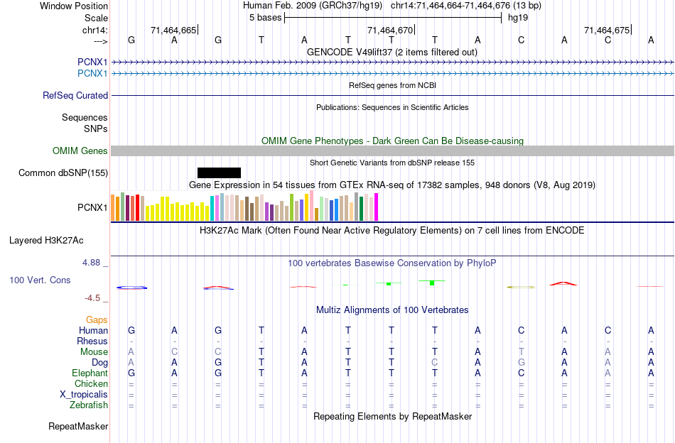Click the 5 bases scale bar
Viewport: 675px width, 443px height.
tap(393, 18)
